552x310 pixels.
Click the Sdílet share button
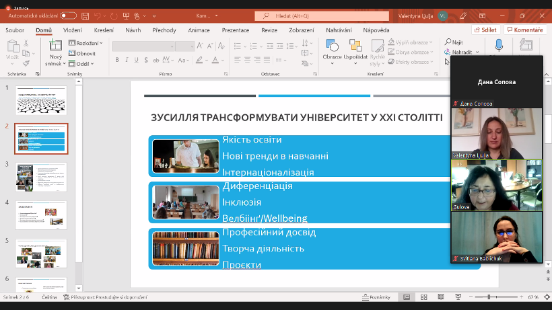[x=485, y=30]
